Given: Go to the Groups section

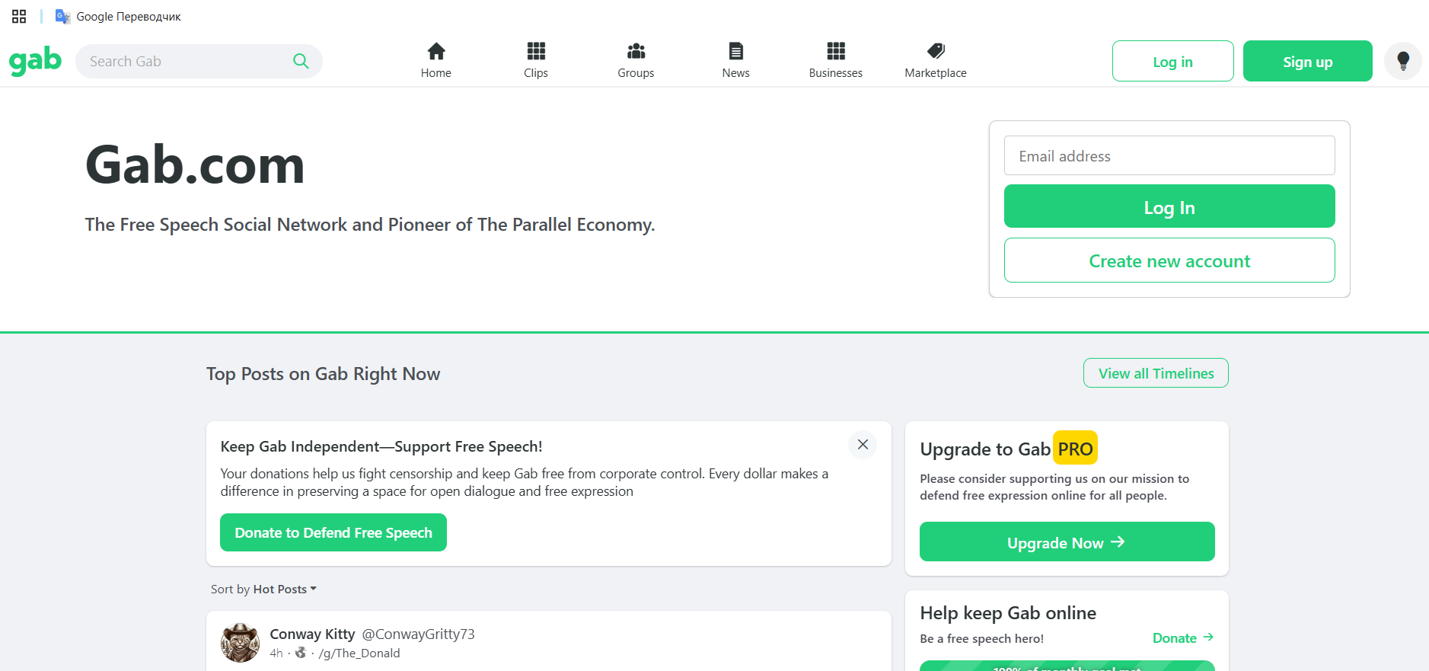Looking at the screenshot, I should [636, 61].
